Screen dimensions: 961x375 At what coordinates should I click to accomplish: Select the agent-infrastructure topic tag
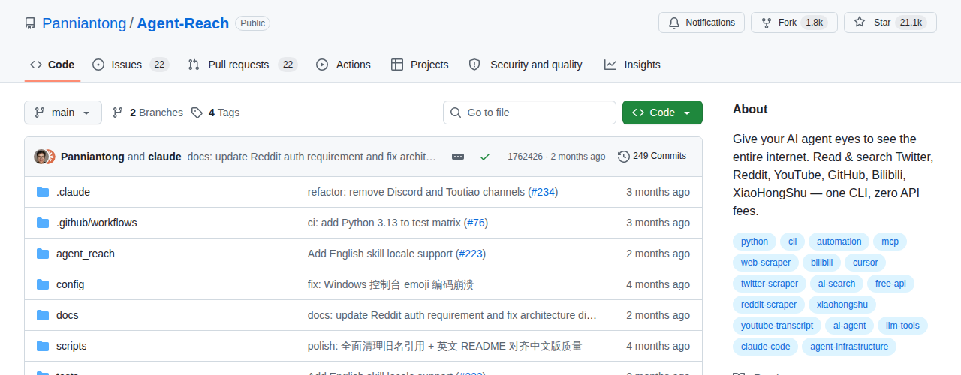pos(849,346)
